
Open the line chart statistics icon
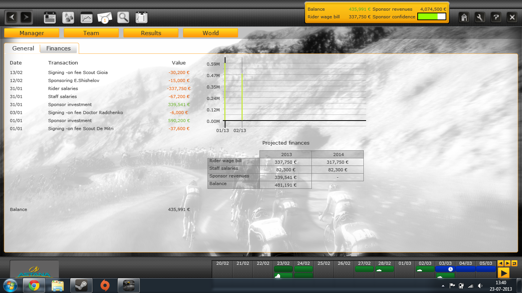(x=87, y=18)
